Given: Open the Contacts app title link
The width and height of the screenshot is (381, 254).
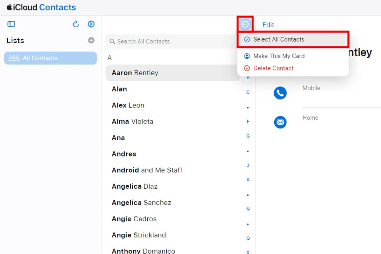Looking at the screenshot, I should coord(57,7).
